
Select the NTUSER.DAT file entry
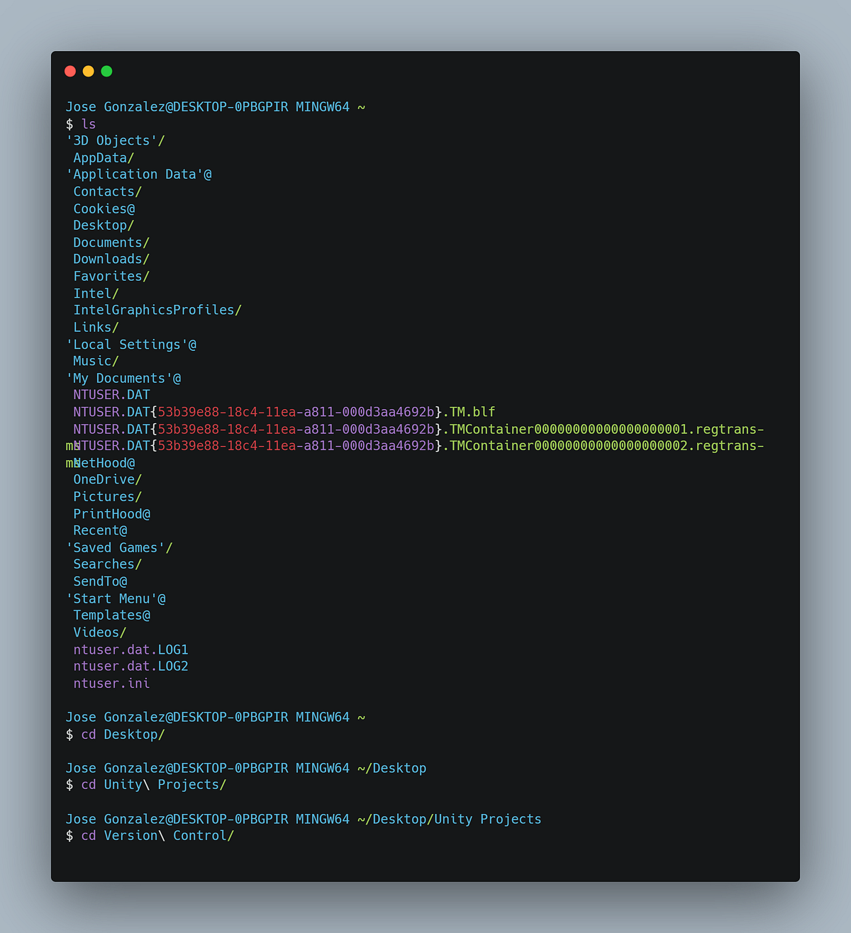point(111,395)
